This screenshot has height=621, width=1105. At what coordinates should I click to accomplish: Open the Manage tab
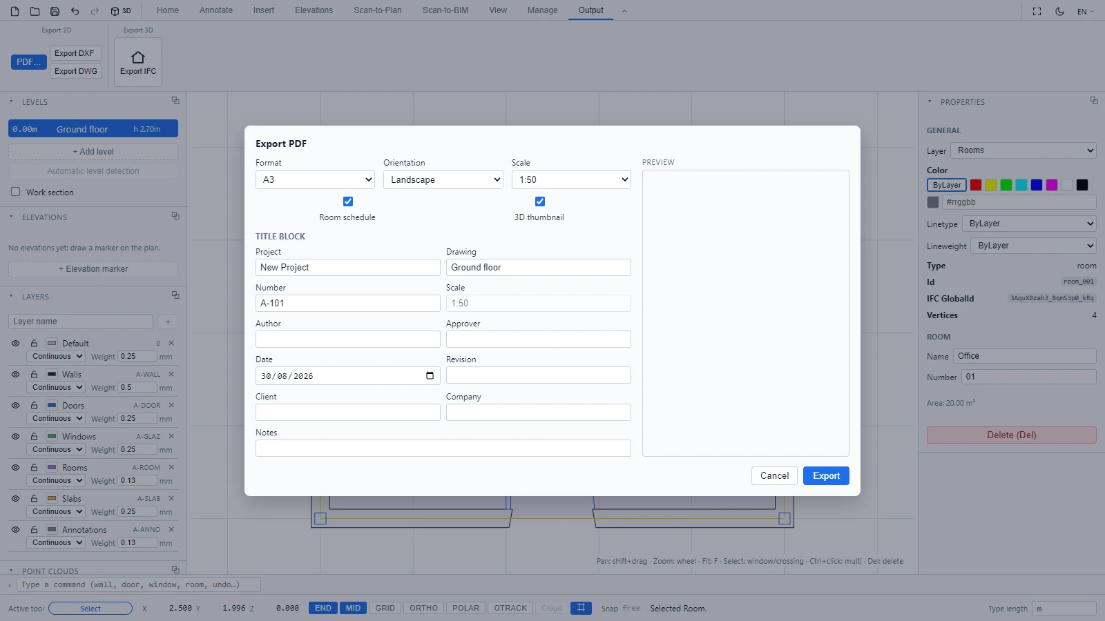pyautogui.click(x=542, y=10)
